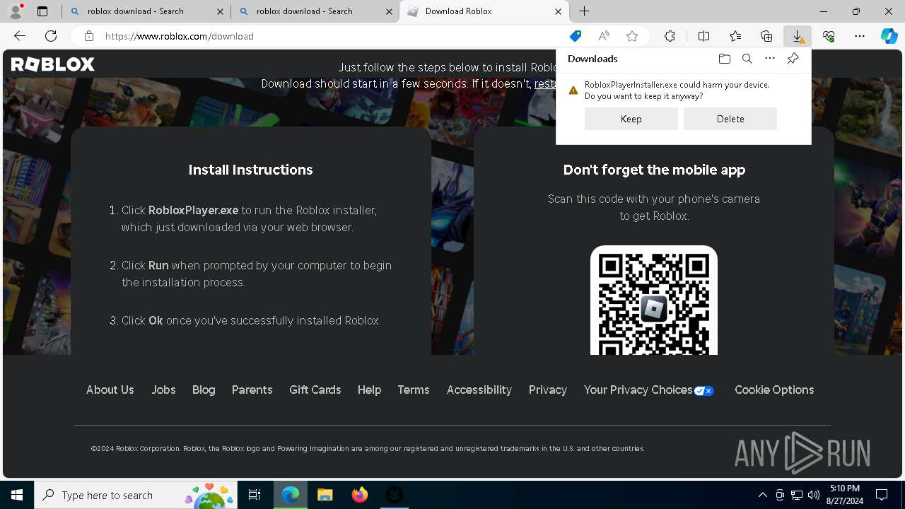Screen dimensions: 905x509
Task: Open Task View on the taskbar
Action: pos(255,495)
